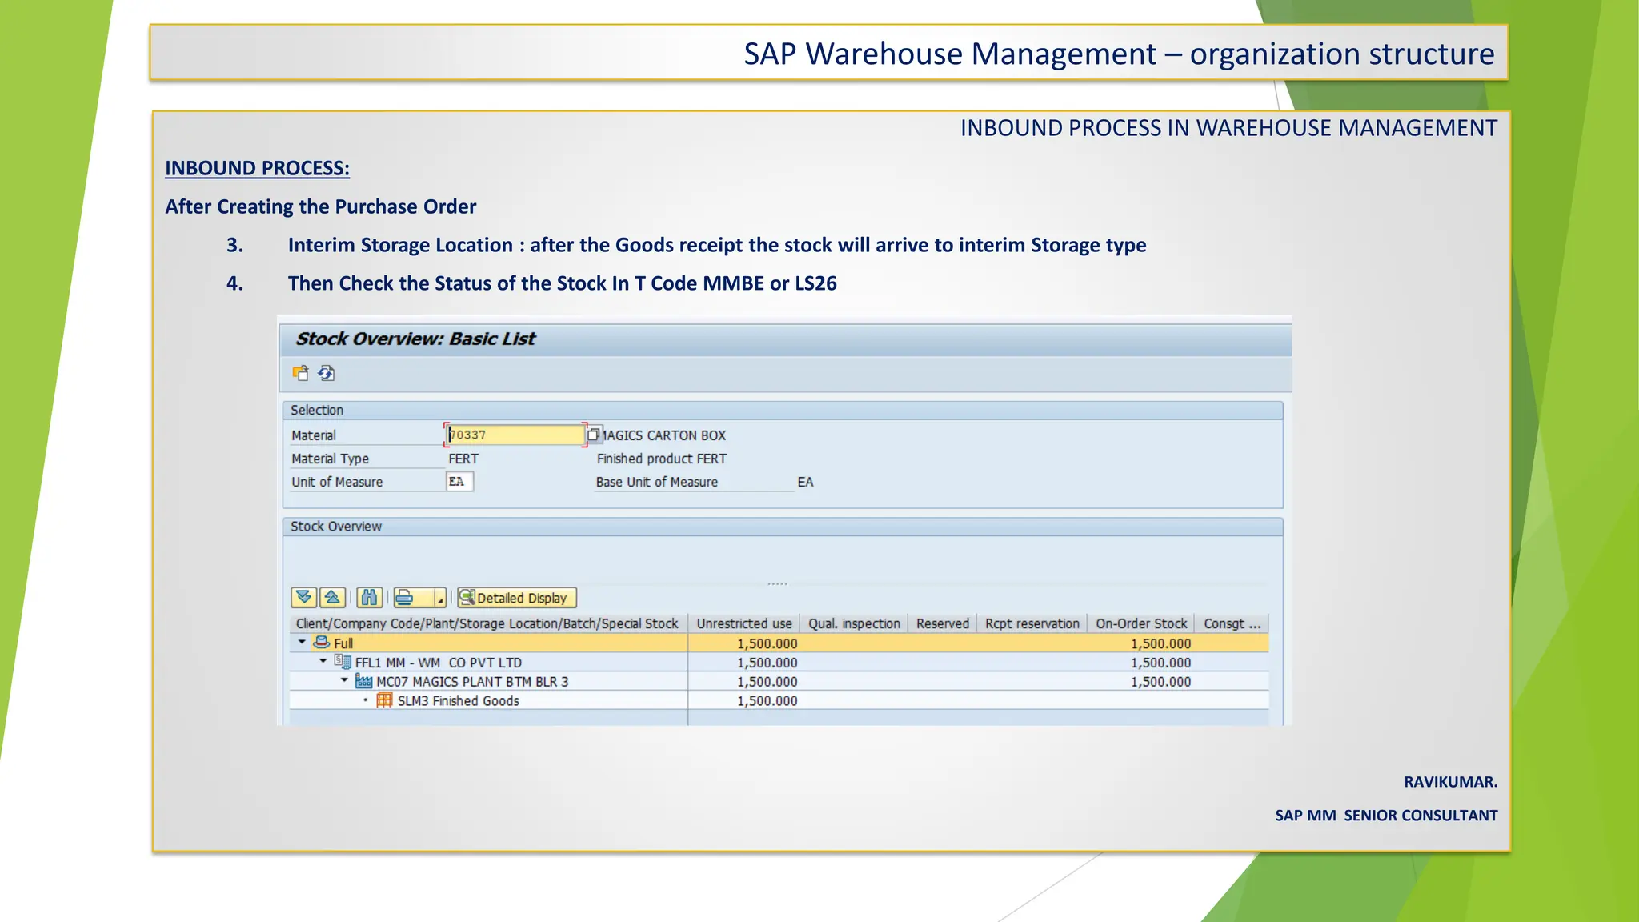Collapse the Full tree node
The height and width of the screenshot is (922, 1639).
pos(302,642)
